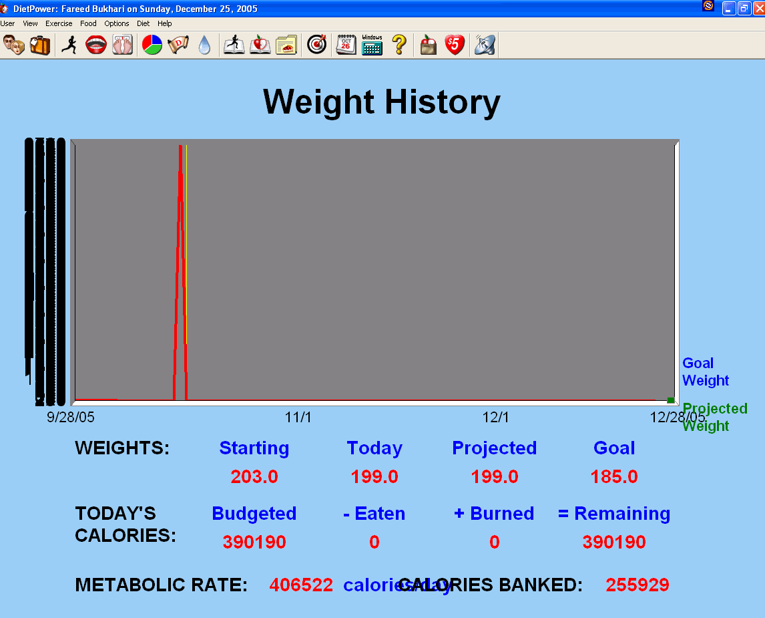The height and width of the screenshot is (618, 765).
Task: Click the Remaining column header
Action: [x=614, y=514]
